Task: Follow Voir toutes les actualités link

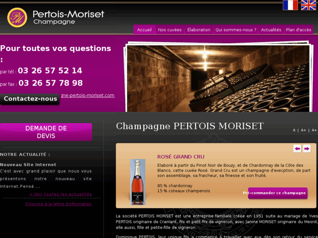Action: pyautogui.click(x=61, y=194)
